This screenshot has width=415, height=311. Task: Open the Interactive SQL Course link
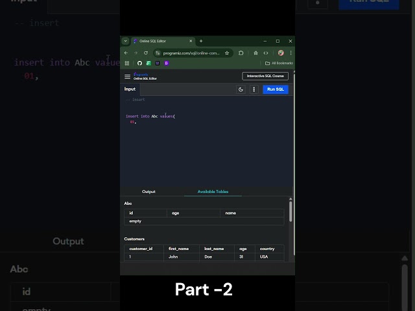tap(265, 76)
